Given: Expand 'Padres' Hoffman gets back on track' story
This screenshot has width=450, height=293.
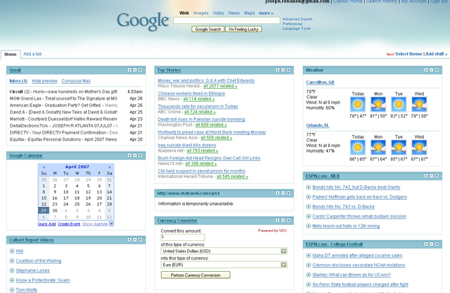Looking at the screenshot, I should coord(309,197).
